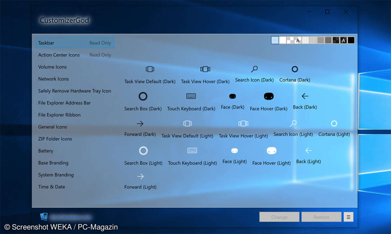Viewport: 391px width, 234px height.
Task: Select Safely Remove Hardware Tray Icon
Action: pyautogui.click(x=75, y=91)
